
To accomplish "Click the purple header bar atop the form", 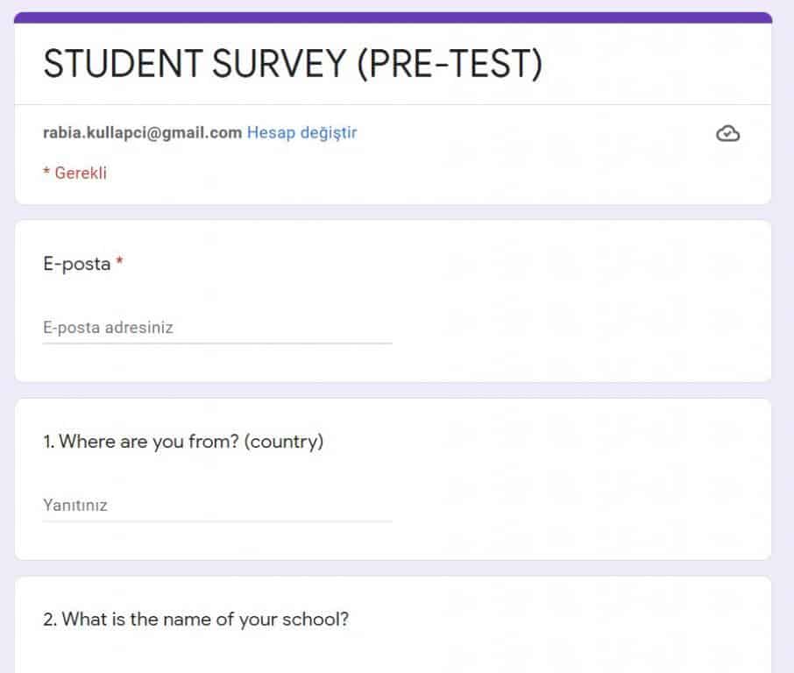I will pos(393,18).
